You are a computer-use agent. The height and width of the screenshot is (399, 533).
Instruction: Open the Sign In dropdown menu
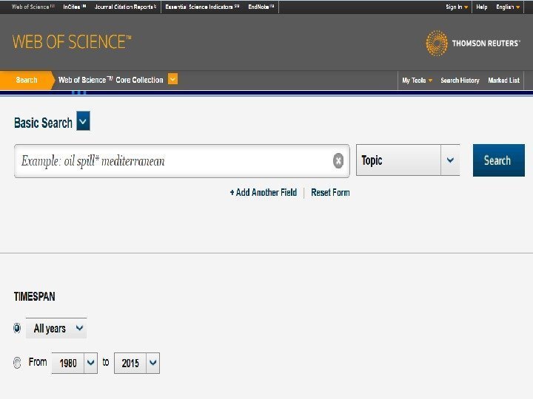pos(457,7)
